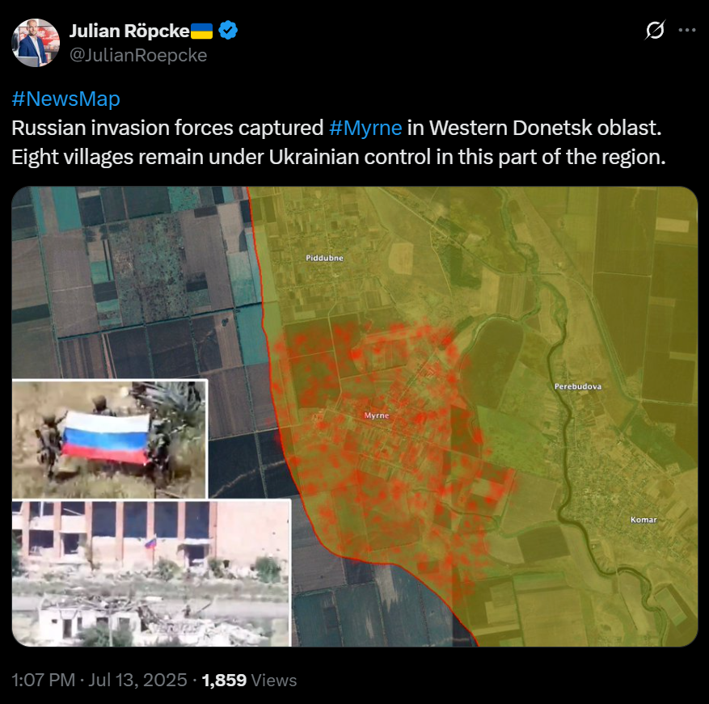Click the 1:07 PM · Jul 13, 2025 timestamp

[x=99, y=680]
